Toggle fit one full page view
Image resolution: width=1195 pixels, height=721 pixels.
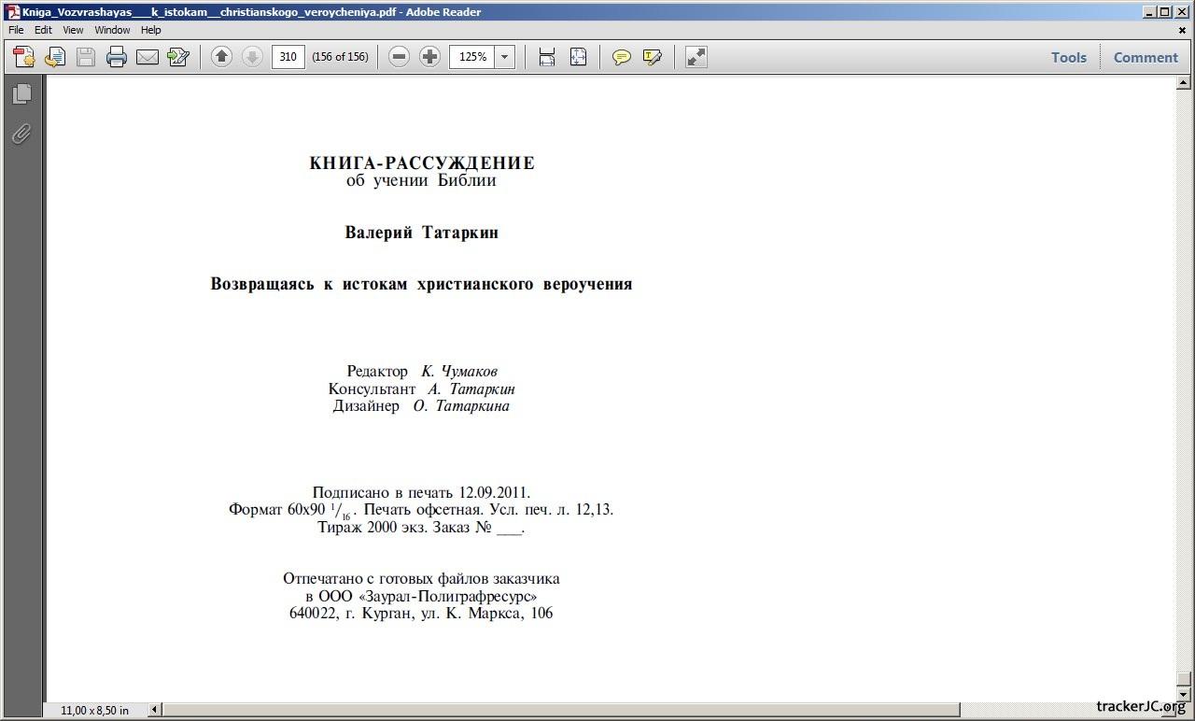[579, 57]
